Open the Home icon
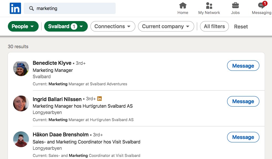 (183, 6)
